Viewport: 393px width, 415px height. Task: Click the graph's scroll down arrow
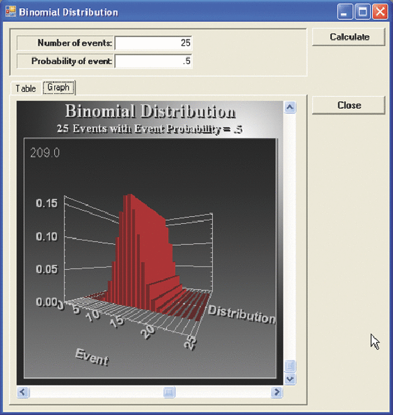290,379
